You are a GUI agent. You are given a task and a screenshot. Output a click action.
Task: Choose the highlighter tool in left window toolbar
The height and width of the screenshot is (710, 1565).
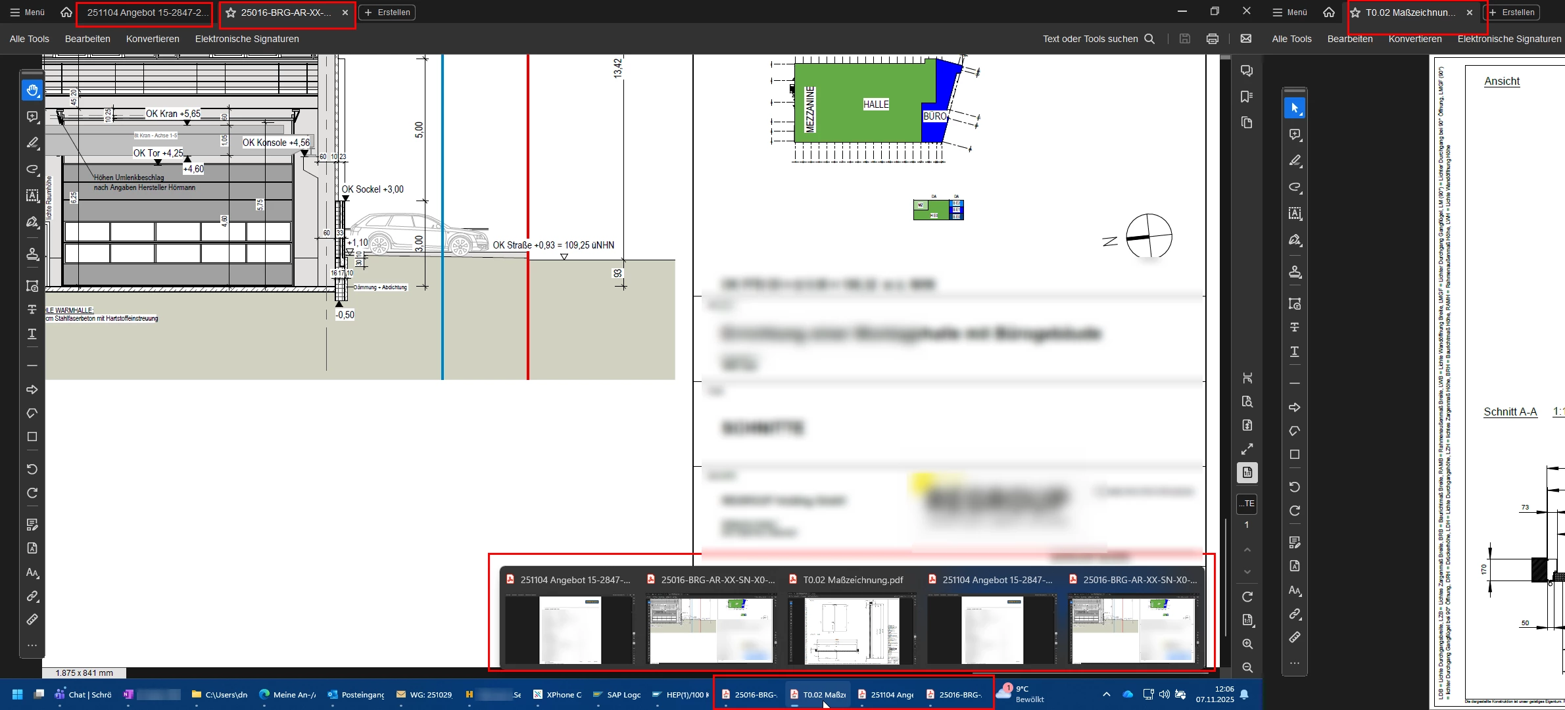click(x=32, y=143)
